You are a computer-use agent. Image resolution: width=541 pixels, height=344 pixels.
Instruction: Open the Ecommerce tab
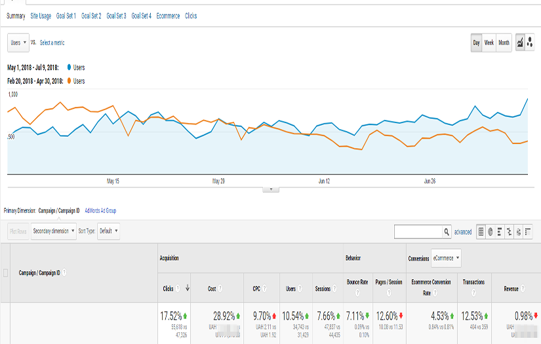pos(168,16)
